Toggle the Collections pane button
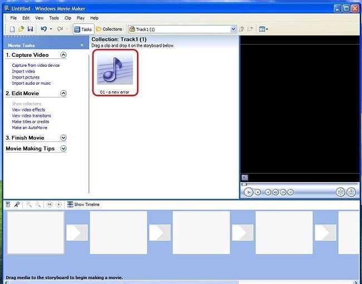Viewport: 362px width, 284px height. (x=109, y=29)
